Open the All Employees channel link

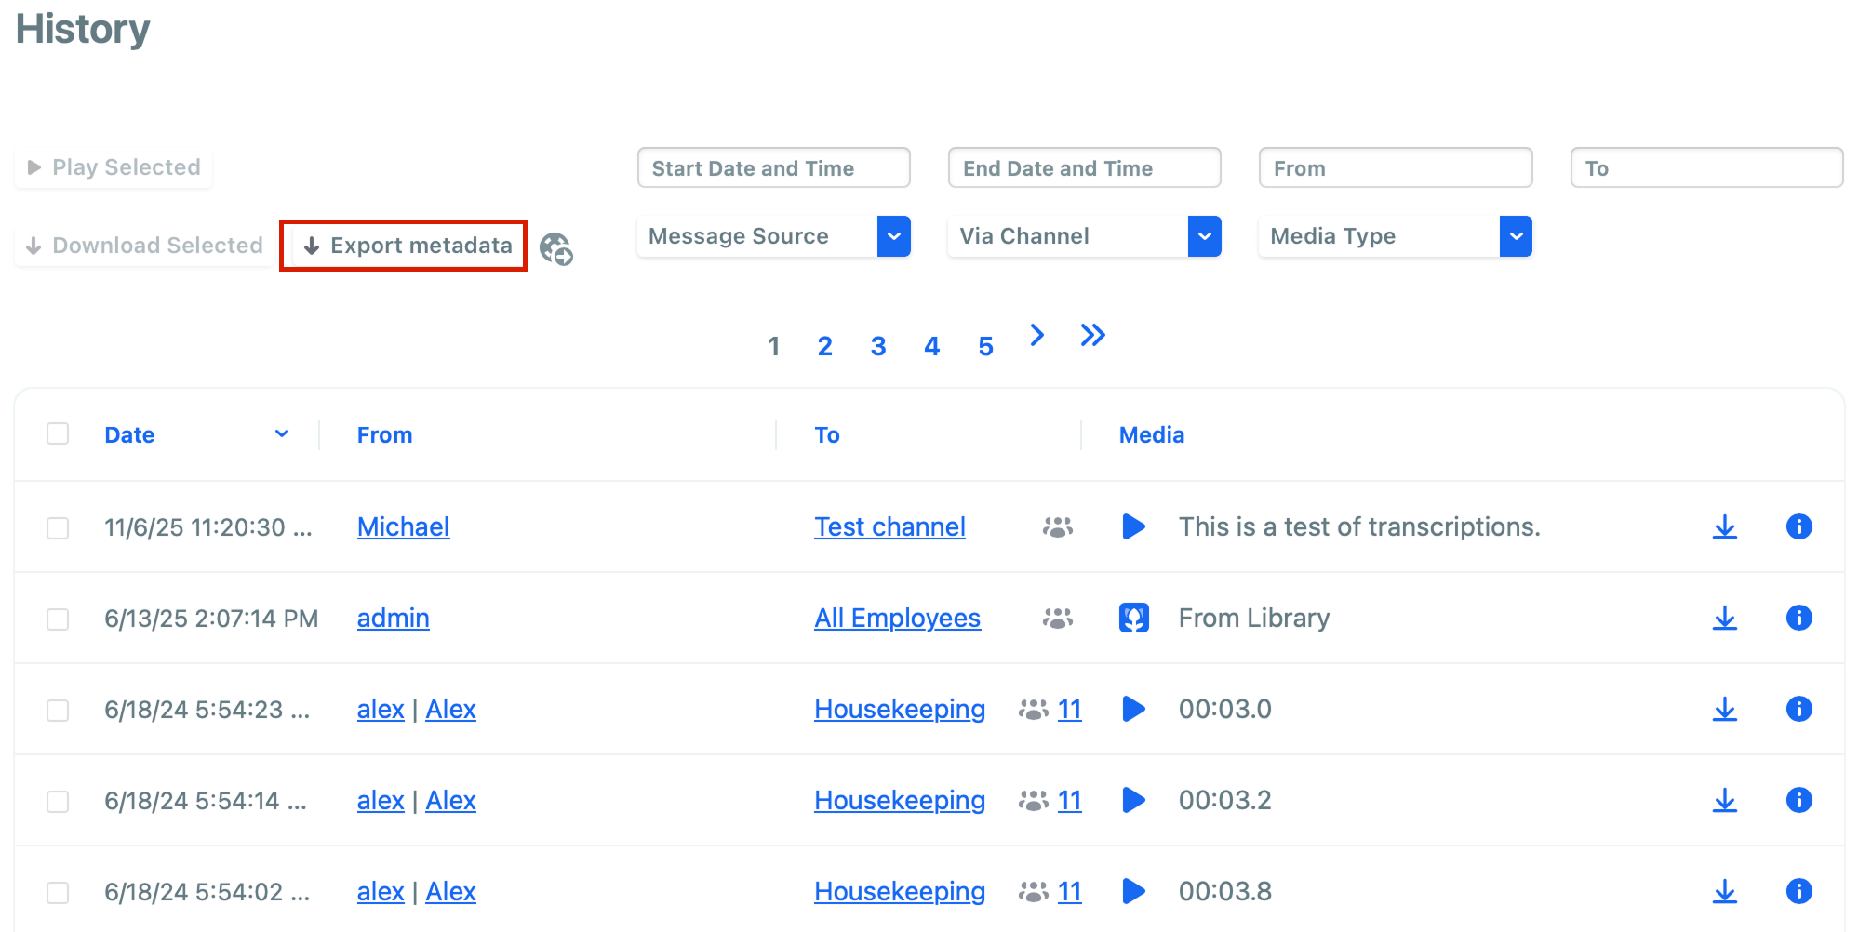coord(897,618)
